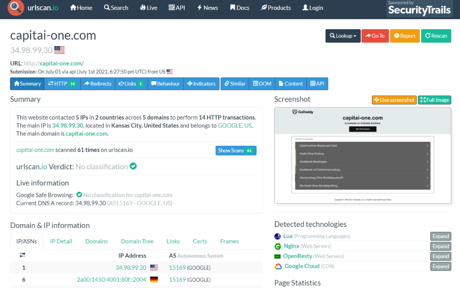Click the requests arrows column icon

[22, 255]
